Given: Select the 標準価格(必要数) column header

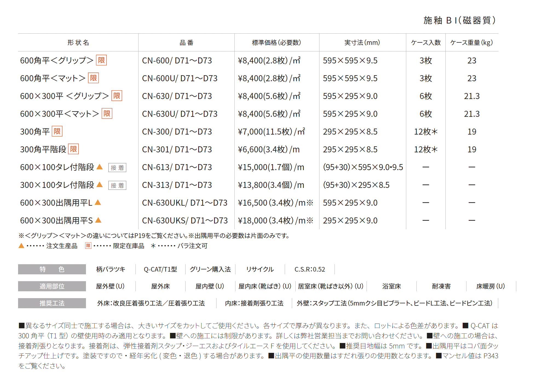Looking at the screenshot, I should (x=276, y=43).
